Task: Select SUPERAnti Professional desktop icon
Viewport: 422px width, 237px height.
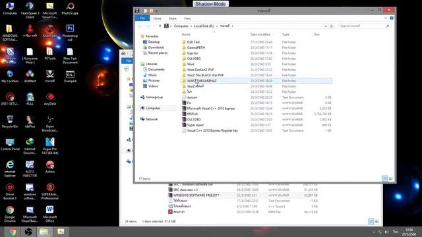Action: pos(50,192)
